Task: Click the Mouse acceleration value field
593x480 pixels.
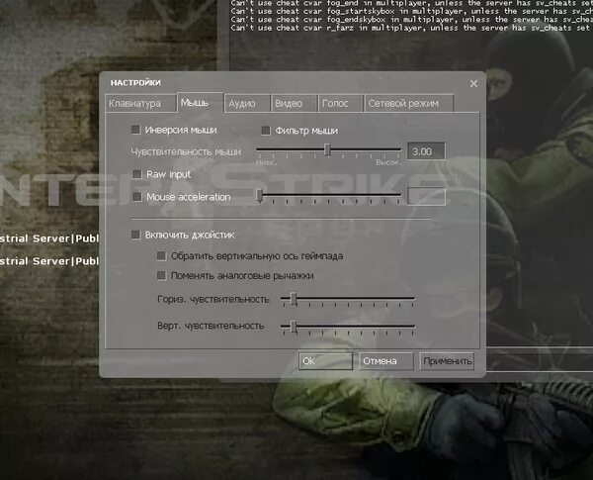Action: pos(426,197)
